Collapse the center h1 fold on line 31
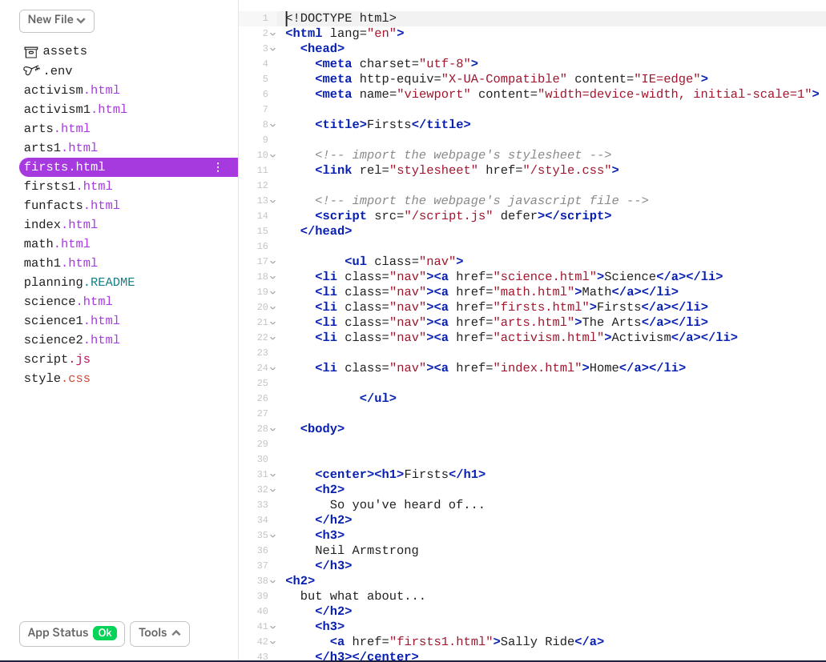Viewport: 826px width, 662px height. point(273,475)
